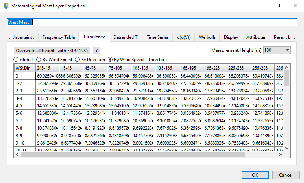This screenshot has height=183, width=304.
Task: Click table scroll up arrow
Action: (x=286, y=67)
